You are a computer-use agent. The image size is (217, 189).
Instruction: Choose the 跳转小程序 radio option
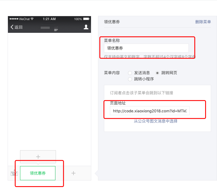tap(130, 79)
